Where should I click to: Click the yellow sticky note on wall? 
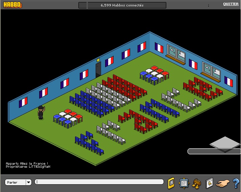click(x=98, y=60)
